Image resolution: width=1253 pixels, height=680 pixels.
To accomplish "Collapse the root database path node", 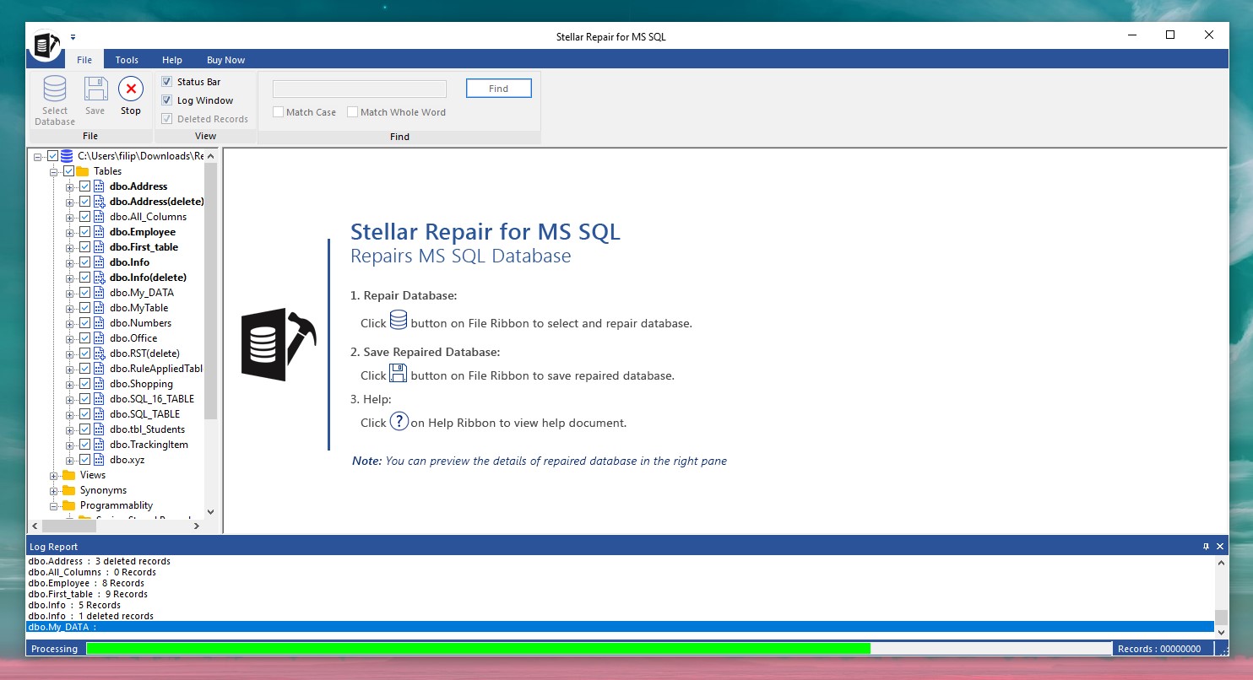I will pyautogui.click(x=38, y=156).
